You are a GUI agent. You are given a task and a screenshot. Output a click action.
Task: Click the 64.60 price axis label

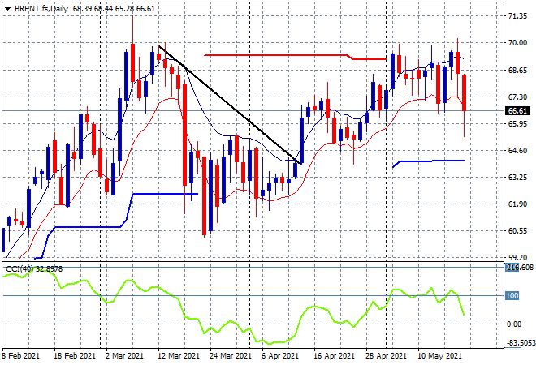click(517, 150)
